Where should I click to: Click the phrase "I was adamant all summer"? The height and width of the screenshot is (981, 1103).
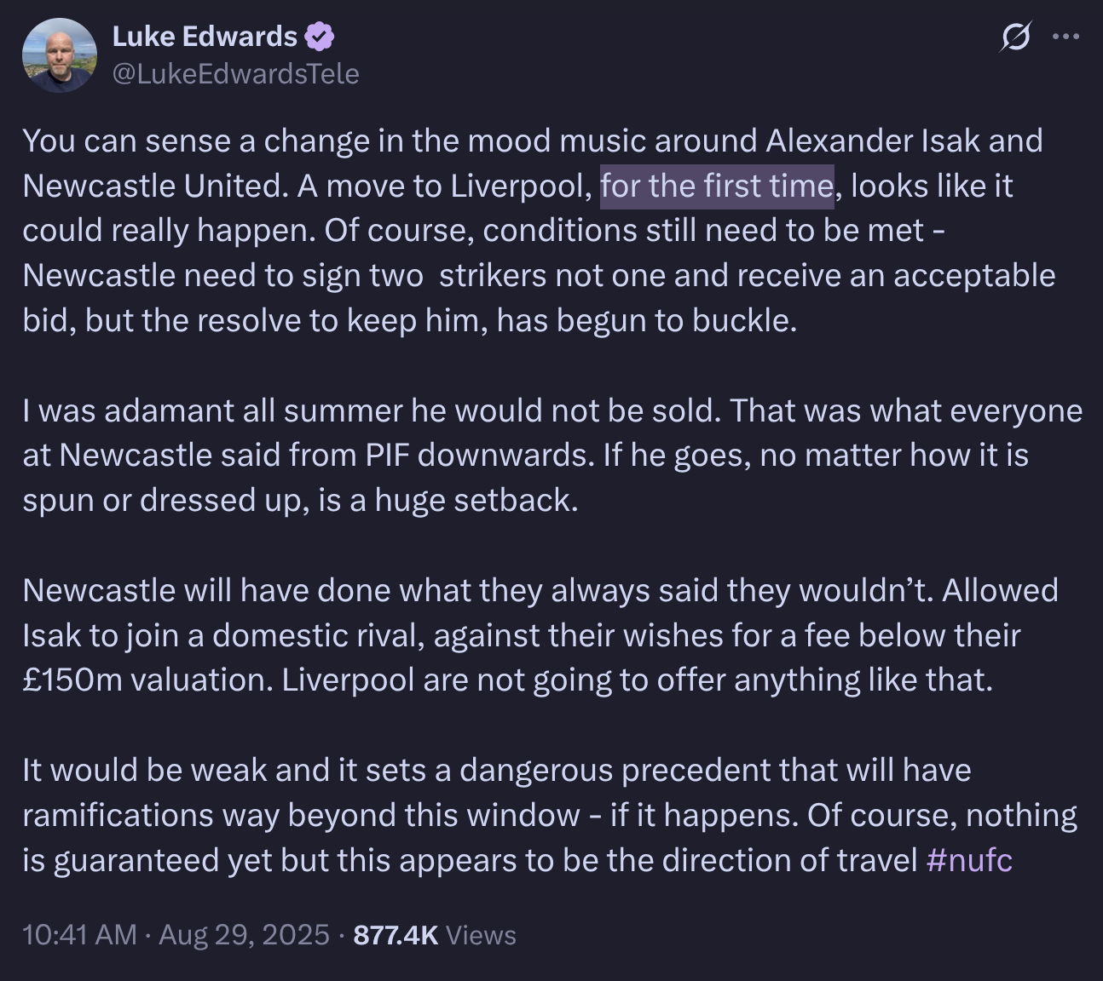pyautogui.click(x=213, y=411)
